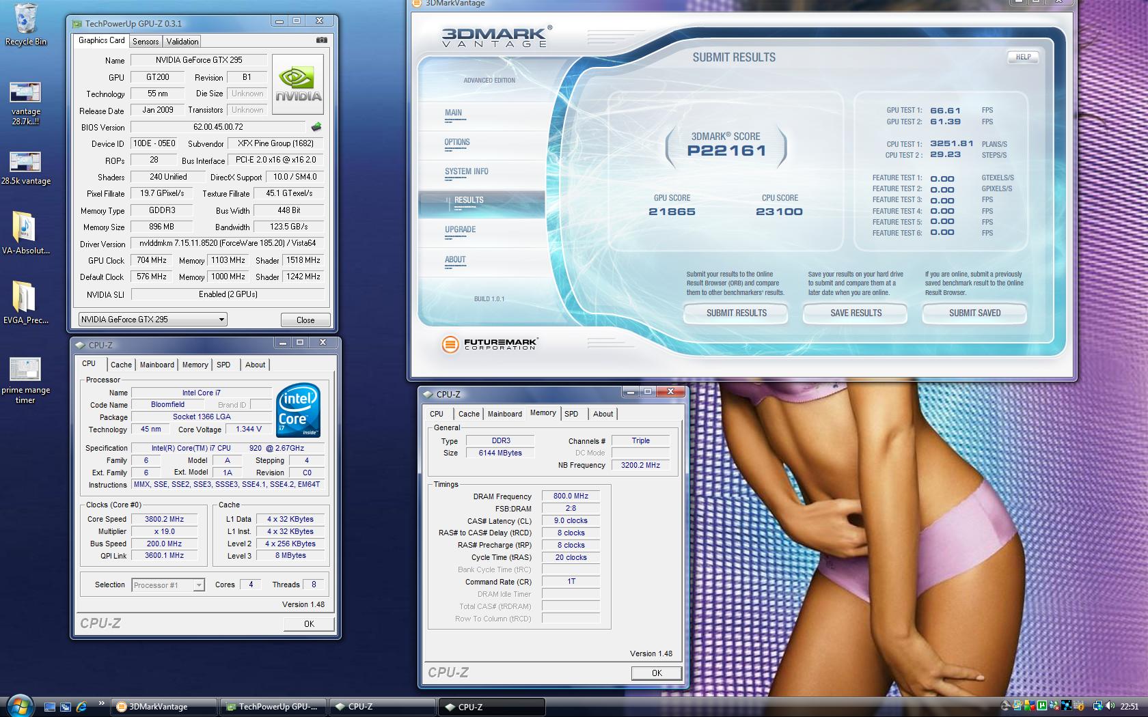Viewport: 1148px width, 717px height.
Task: Click the Show Desktop quick launch icon
Action: 50,707
